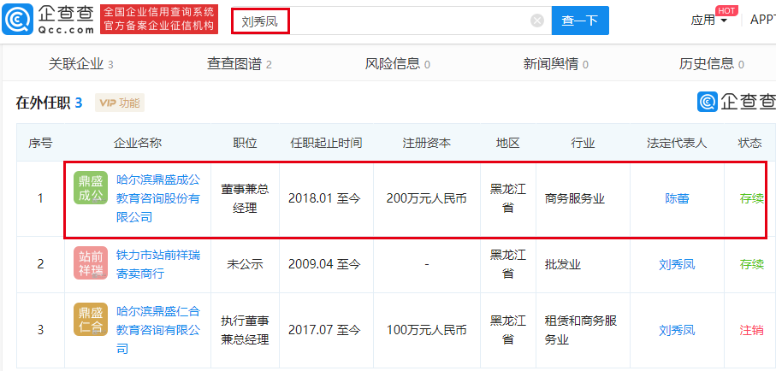Select the 批发业 industry cell
776x371 pixels.
[x=583, y=264]
